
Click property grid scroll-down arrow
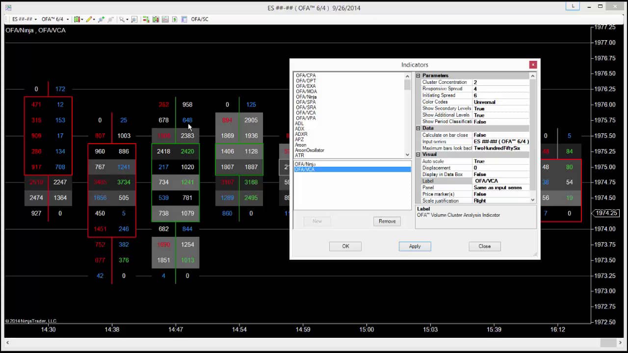(x=533, y=200)
